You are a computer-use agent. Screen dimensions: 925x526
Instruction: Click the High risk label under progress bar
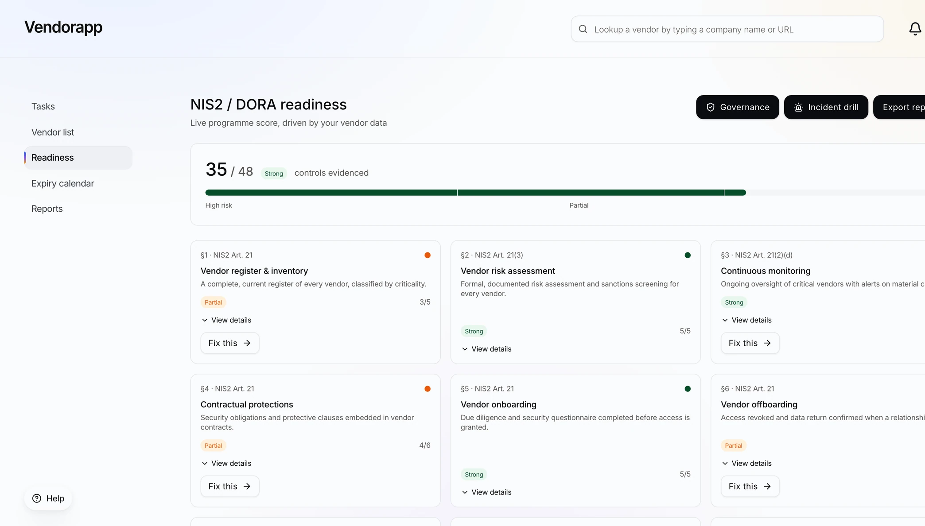[218, 205]
